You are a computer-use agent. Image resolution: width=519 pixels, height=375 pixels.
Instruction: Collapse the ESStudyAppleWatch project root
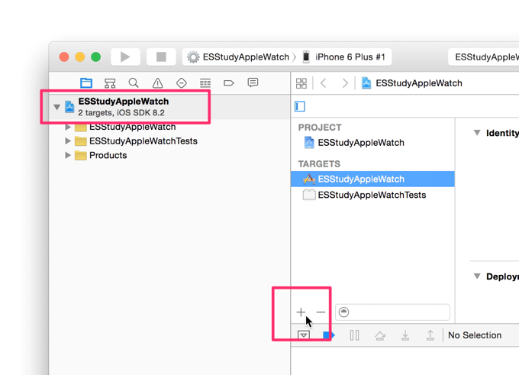click(57, 107)
